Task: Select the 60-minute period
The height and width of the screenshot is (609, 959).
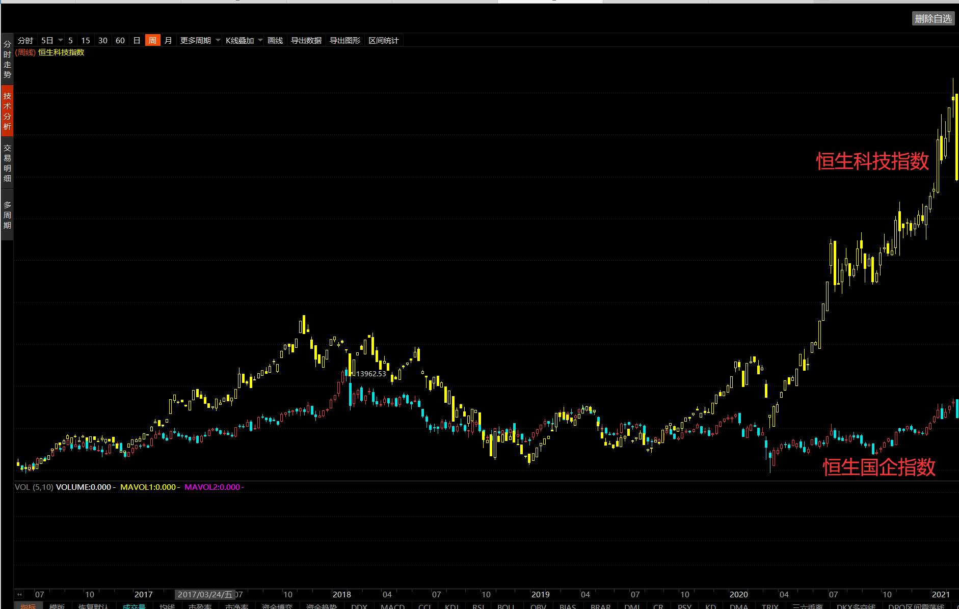Action: pos(120,40)
